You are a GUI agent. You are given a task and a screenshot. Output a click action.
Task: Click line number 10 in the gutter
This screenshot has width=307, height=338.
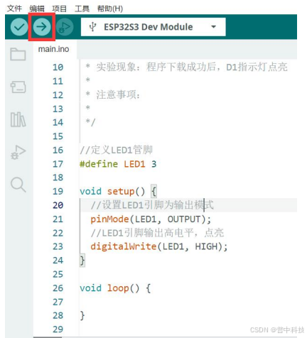[58, 67]
